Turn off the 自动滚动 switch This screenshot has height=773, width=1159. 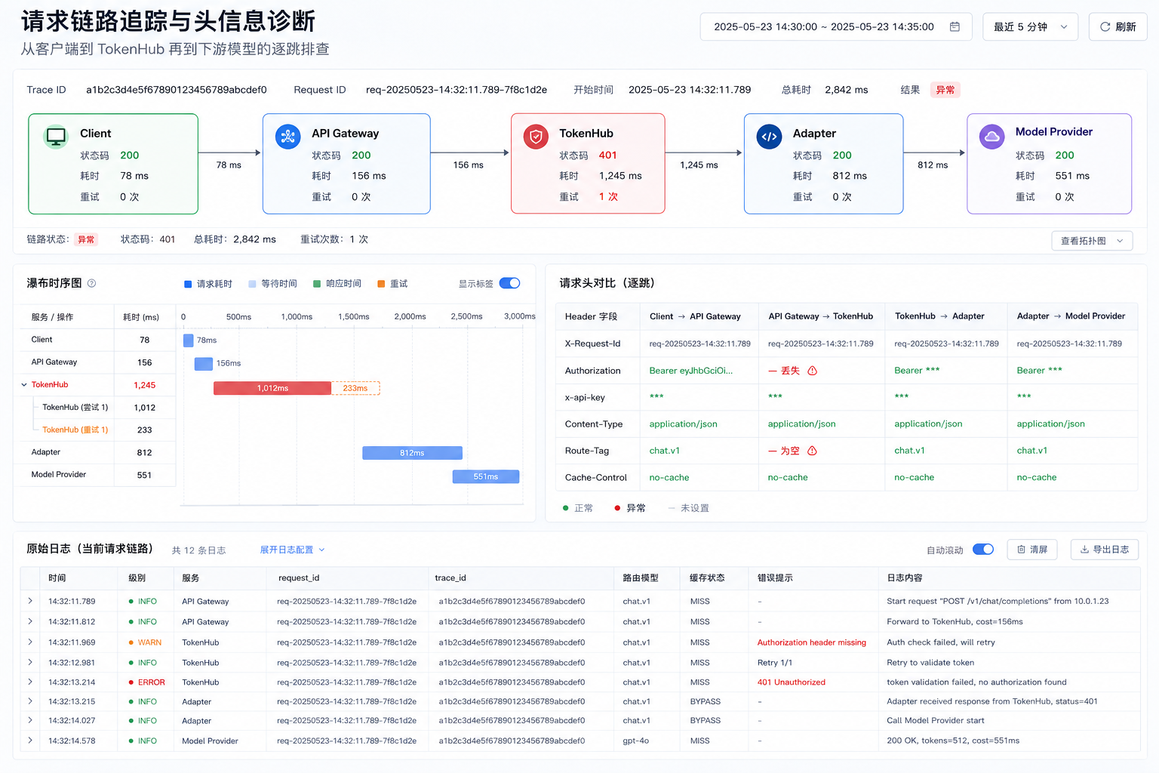coord(983,549)
